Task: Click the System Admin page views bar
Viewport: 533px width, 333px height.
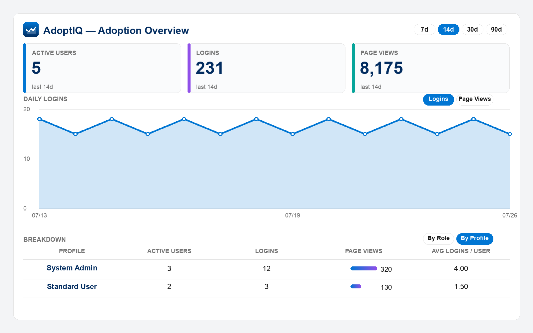Action: pyautogui.click(x=364, y=268)
